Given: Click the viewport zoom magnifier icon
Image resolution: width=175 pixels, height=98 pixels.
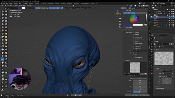Looking at the screenshot, I should tap(120, 19).
